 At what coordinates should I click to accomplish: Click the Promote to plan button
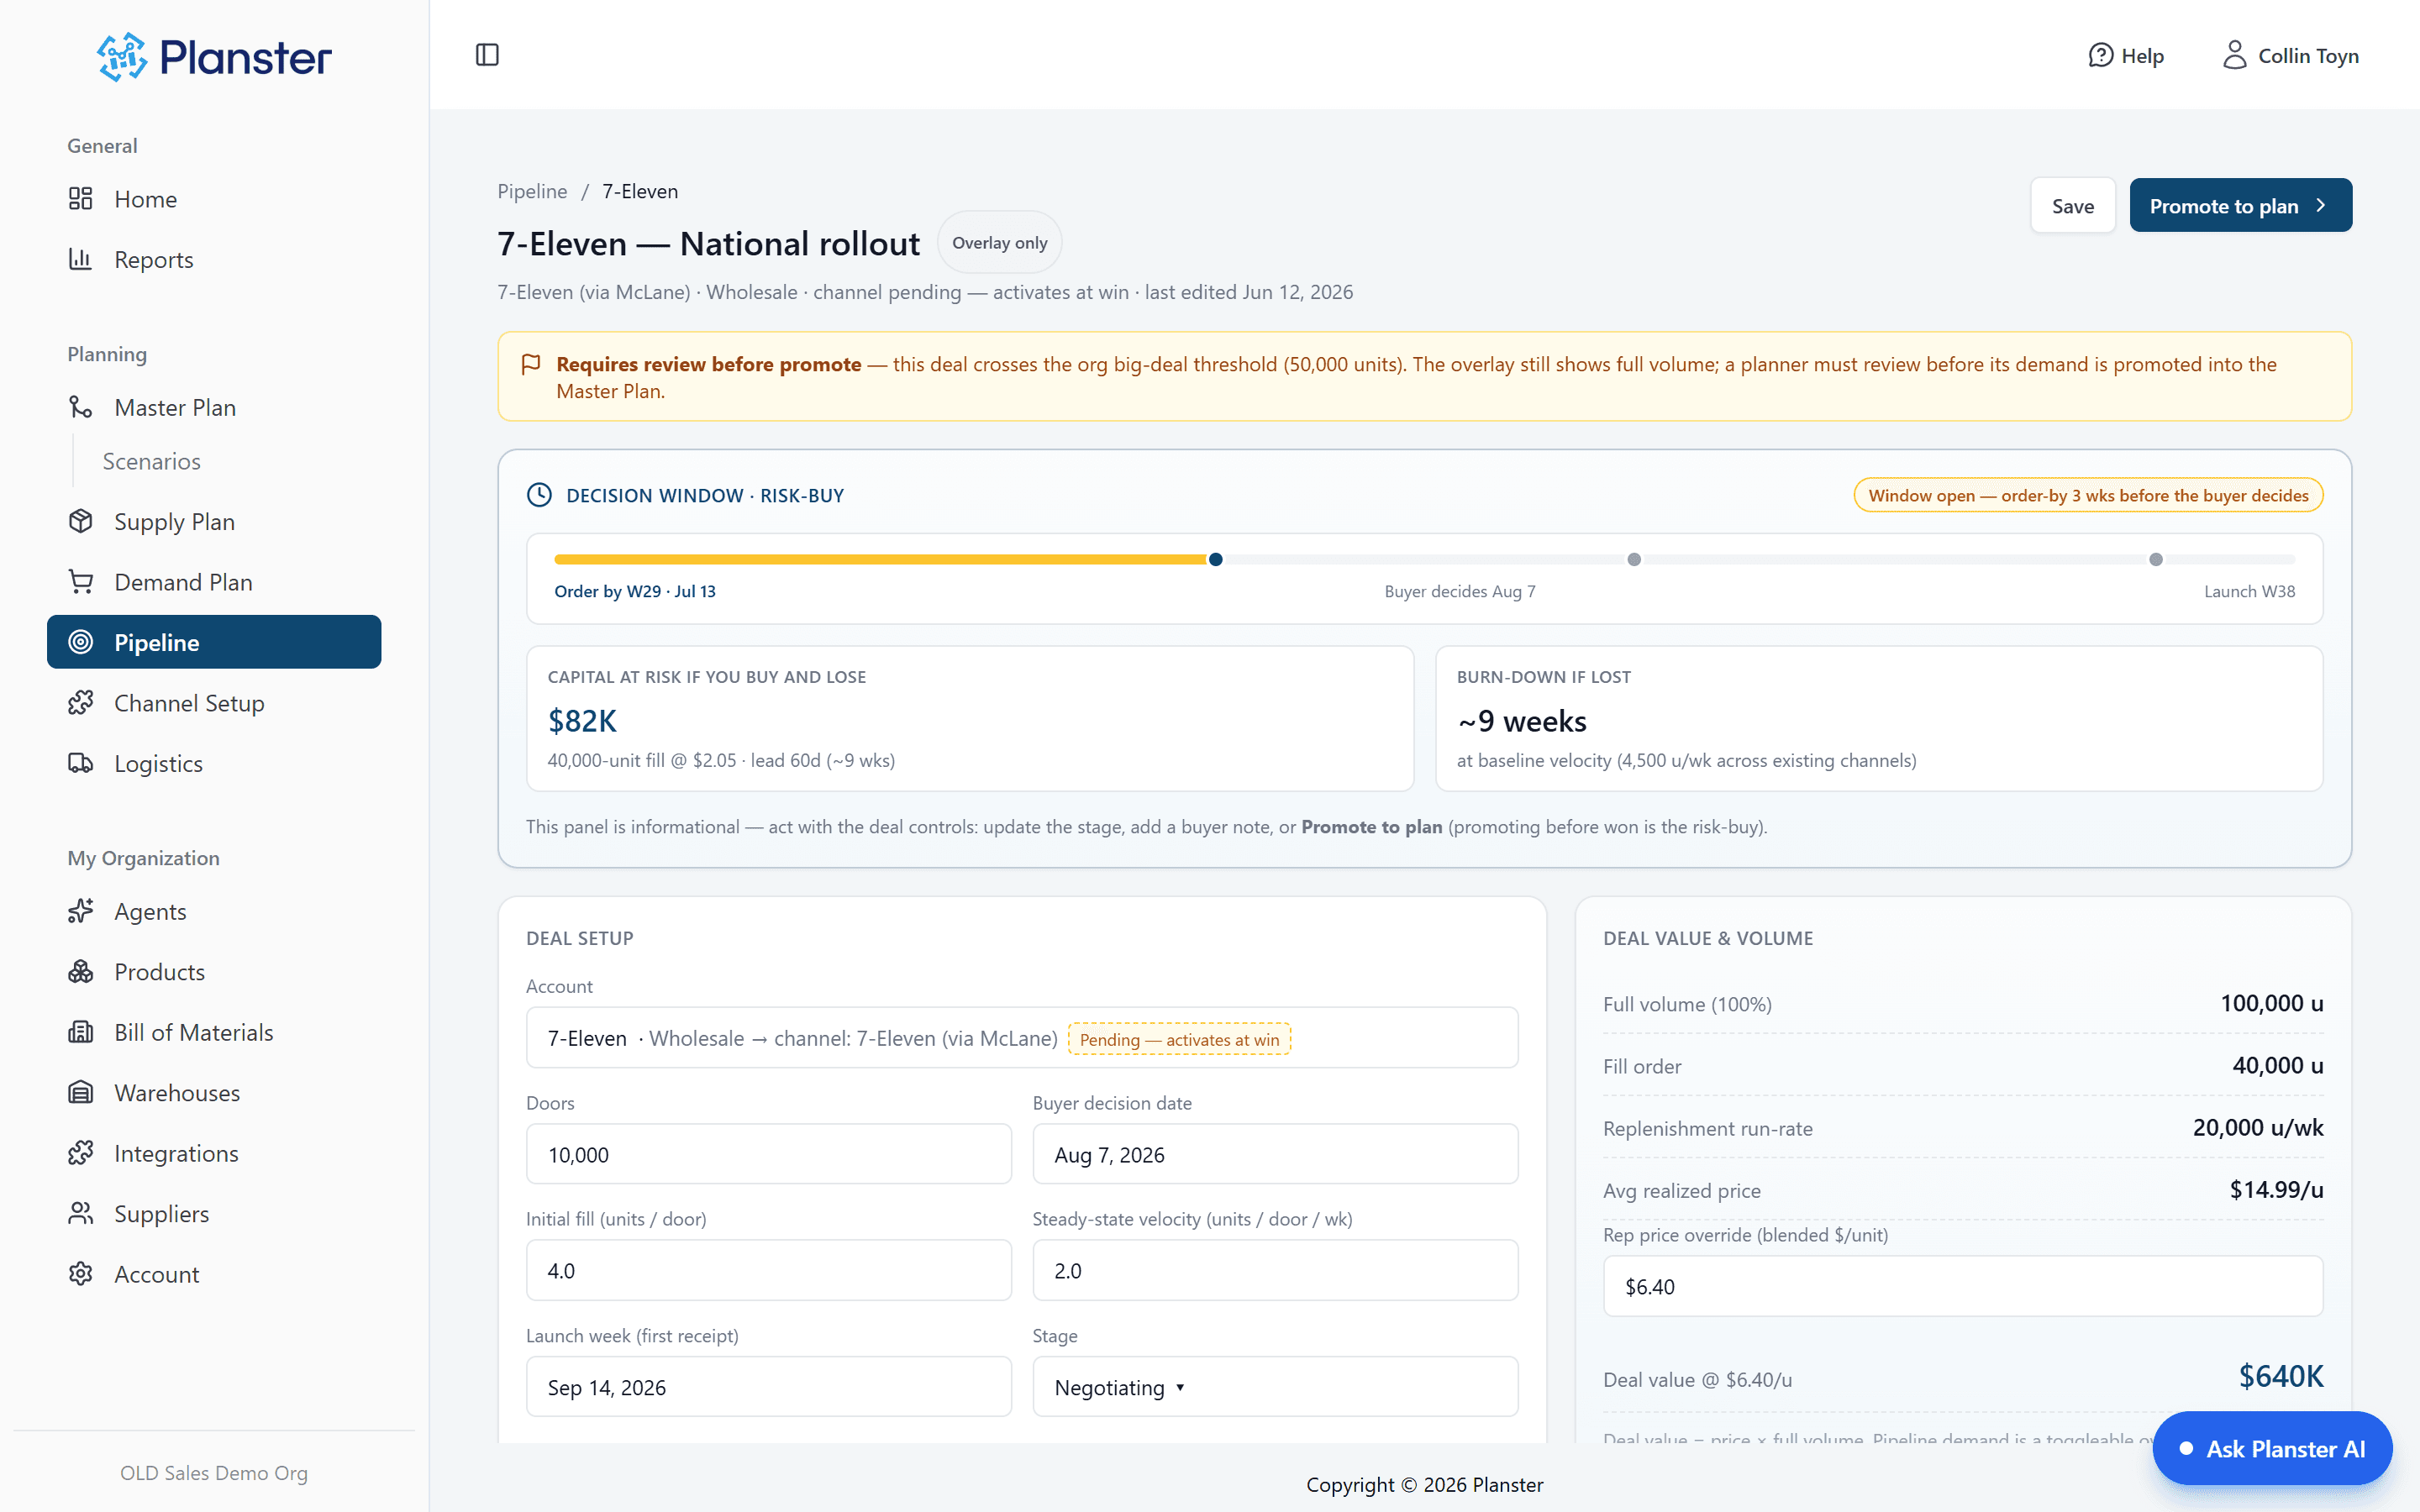click(2240, 206)
